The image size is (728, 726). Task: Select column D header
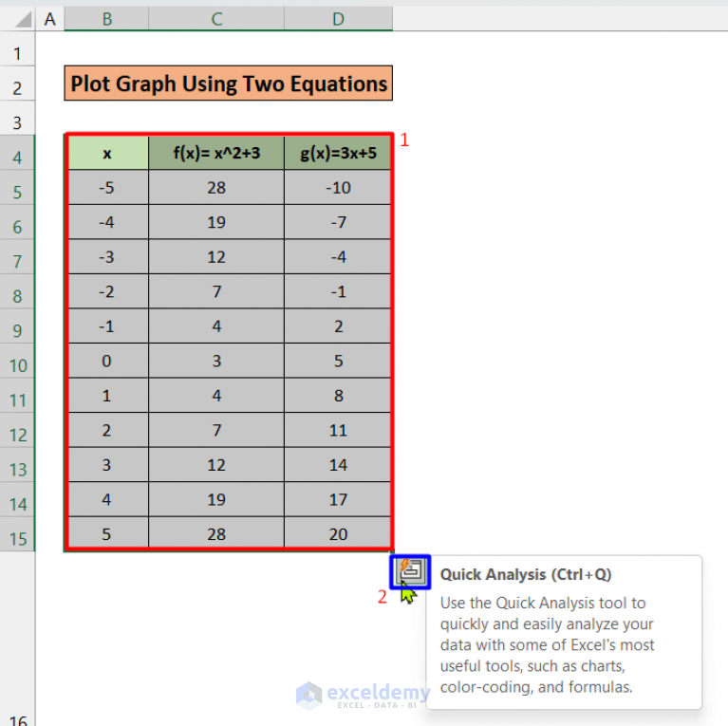tap(339, 19)
